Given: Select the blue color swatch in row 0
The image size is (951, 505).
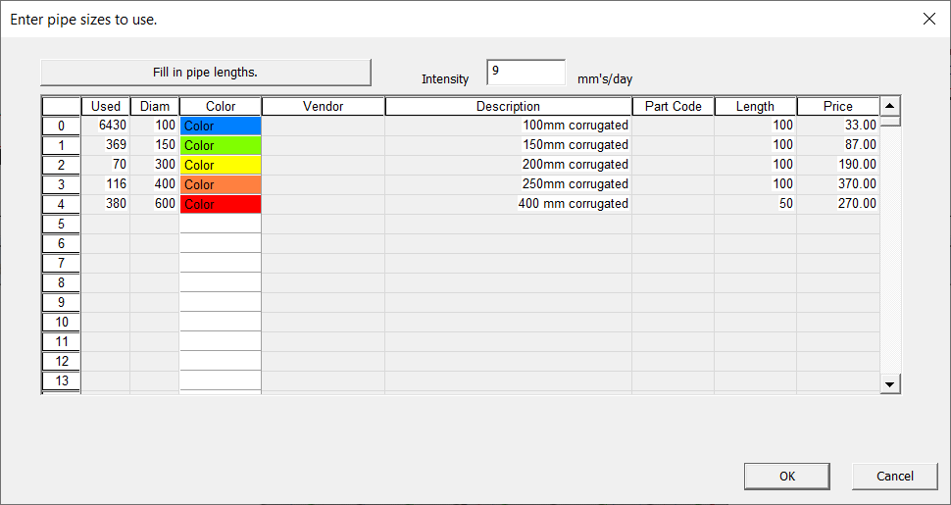Looking at the screenshot, I should point(221,126).
